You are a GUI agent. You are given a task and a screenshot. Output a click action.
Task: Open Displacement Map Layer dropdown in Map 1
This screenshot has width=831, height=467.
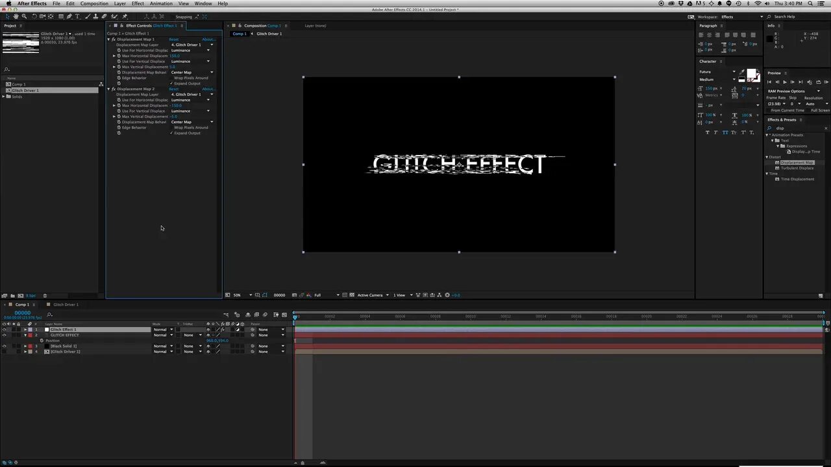192,45
